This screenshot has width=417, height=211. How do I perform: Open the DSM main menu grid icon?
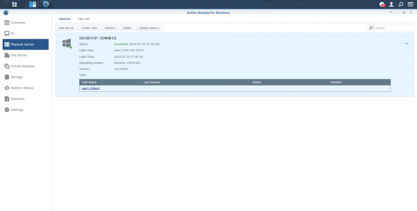(15, 4)
